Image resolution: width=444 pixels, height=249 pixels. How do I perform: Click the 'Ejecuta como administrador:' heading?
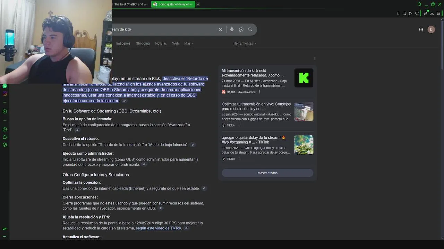click(x=88, y=154)
